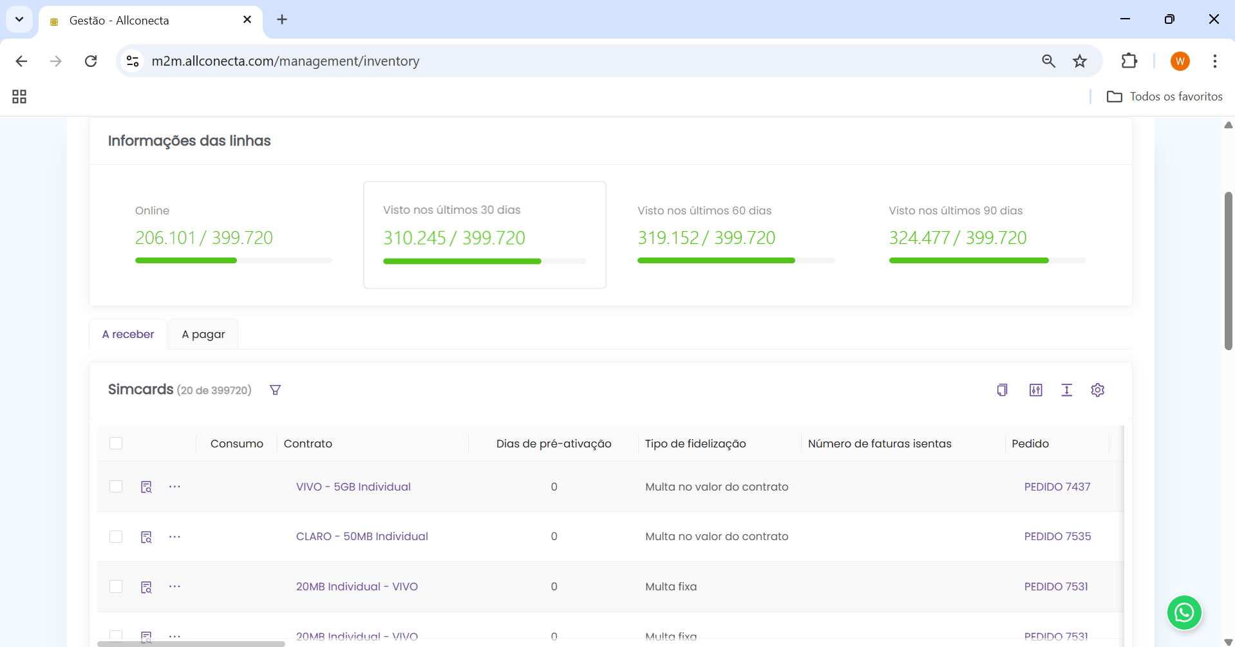This screenshot has height=647, width=1235.
Task: Open the Simcards table settings gear
Action: point(1097,390)
